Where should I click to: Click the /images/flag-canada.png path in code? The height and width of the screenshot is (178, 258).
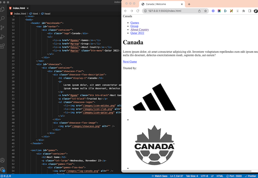point(81,171)
